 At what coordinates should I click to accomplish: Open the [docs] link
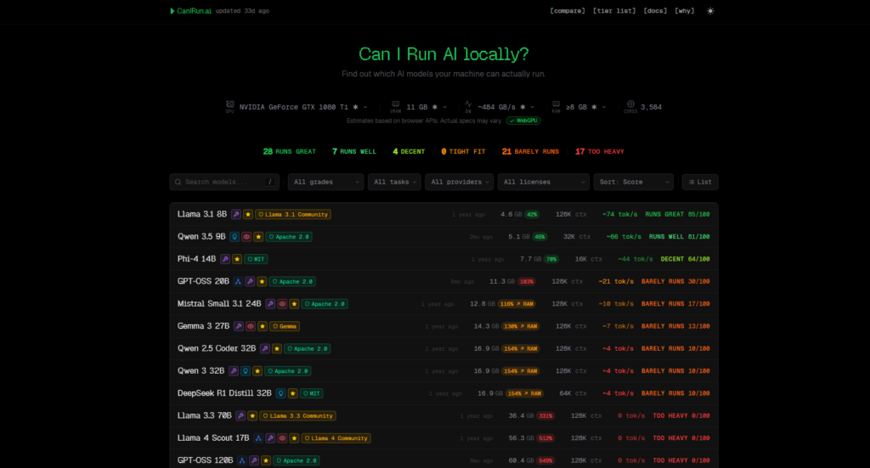pos(655,10)
